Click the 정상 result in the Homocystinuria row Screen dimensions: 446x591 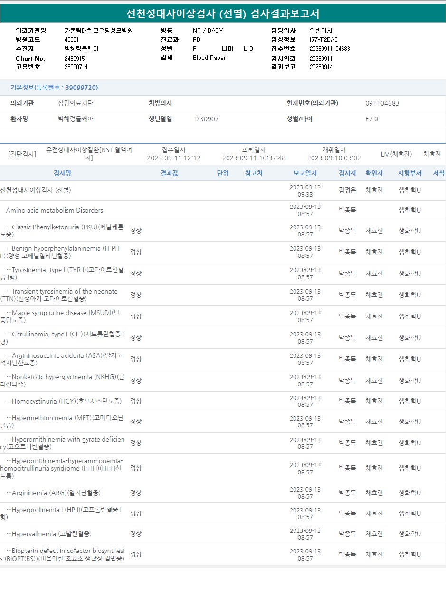[136, 401]
